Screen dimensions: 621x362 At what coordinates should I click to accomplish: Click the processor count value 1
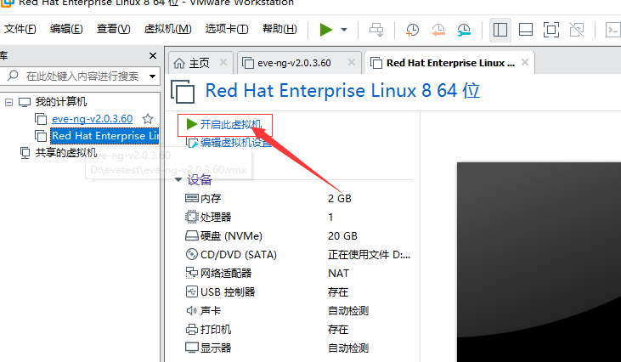click(330, 217)
